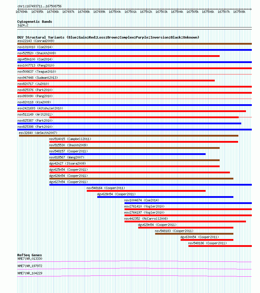Click the 167505k ruler tick label
The height and width of the screenshot is (293, 260).
[193, 12]
